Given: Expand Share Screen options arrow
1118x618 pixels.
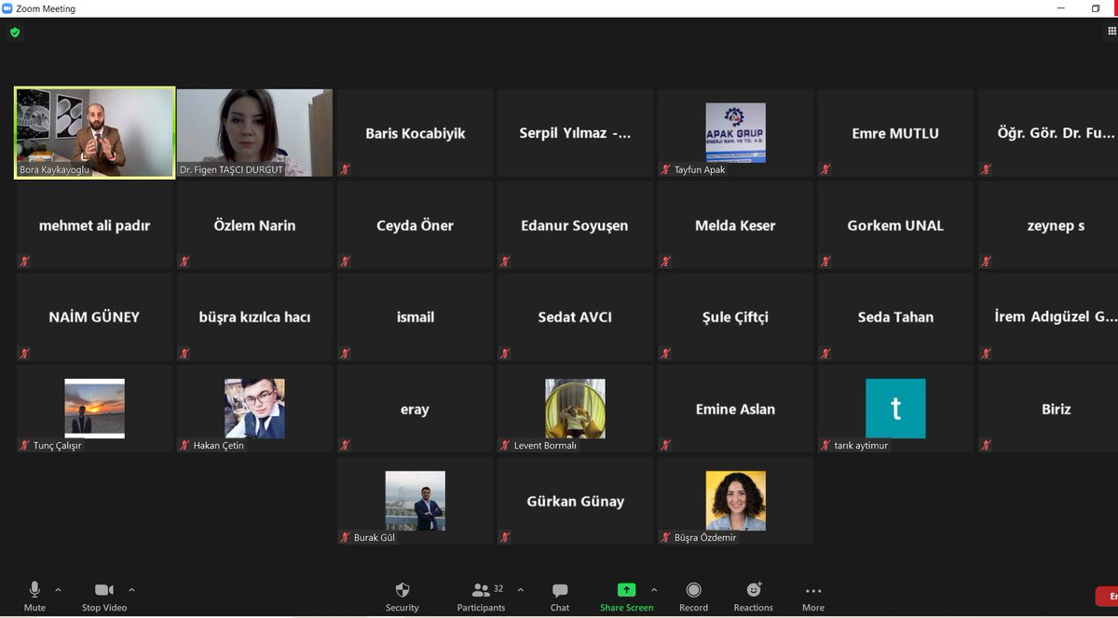Looking at the screenshot, I should (x=654, y=590).
